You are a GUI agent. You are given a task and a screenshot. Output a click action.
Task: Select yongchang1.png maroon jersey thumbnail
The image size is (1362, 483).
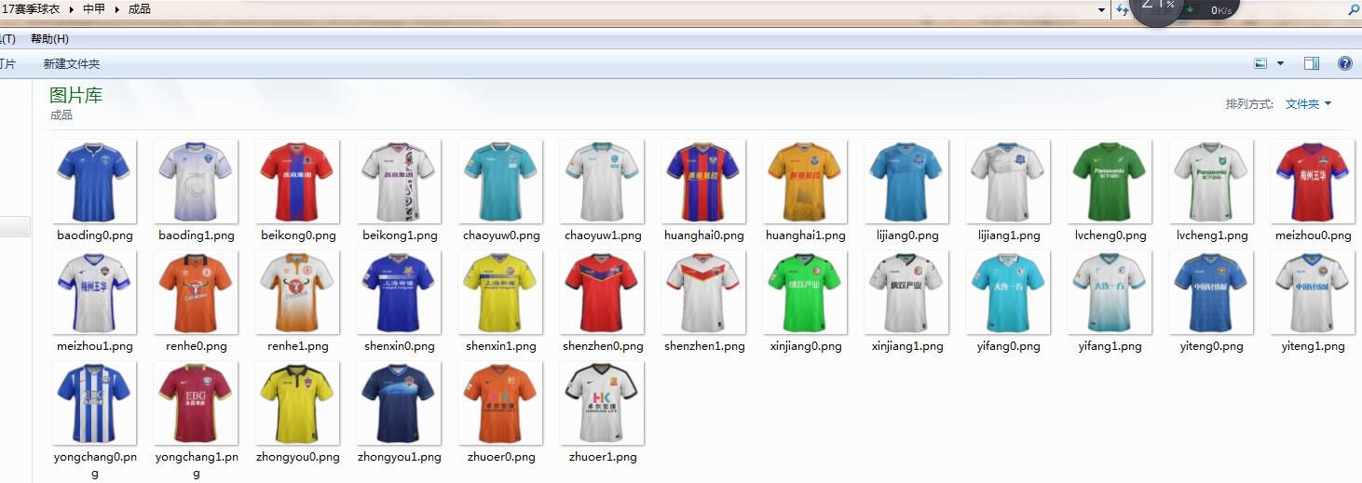196,403
